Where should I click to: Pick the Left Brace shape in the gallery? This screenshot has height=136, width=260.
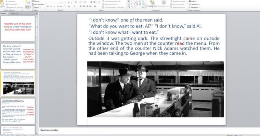tap(137, 7)
